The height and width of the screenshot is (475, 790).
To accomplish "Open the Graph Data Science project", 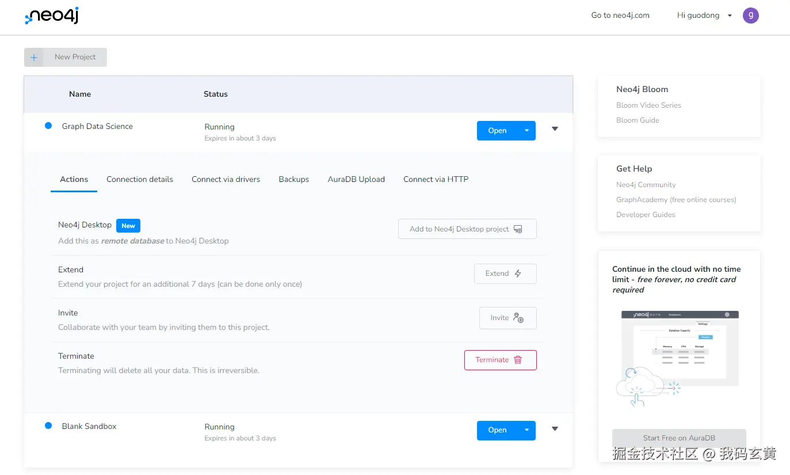I will coord(498,131).
